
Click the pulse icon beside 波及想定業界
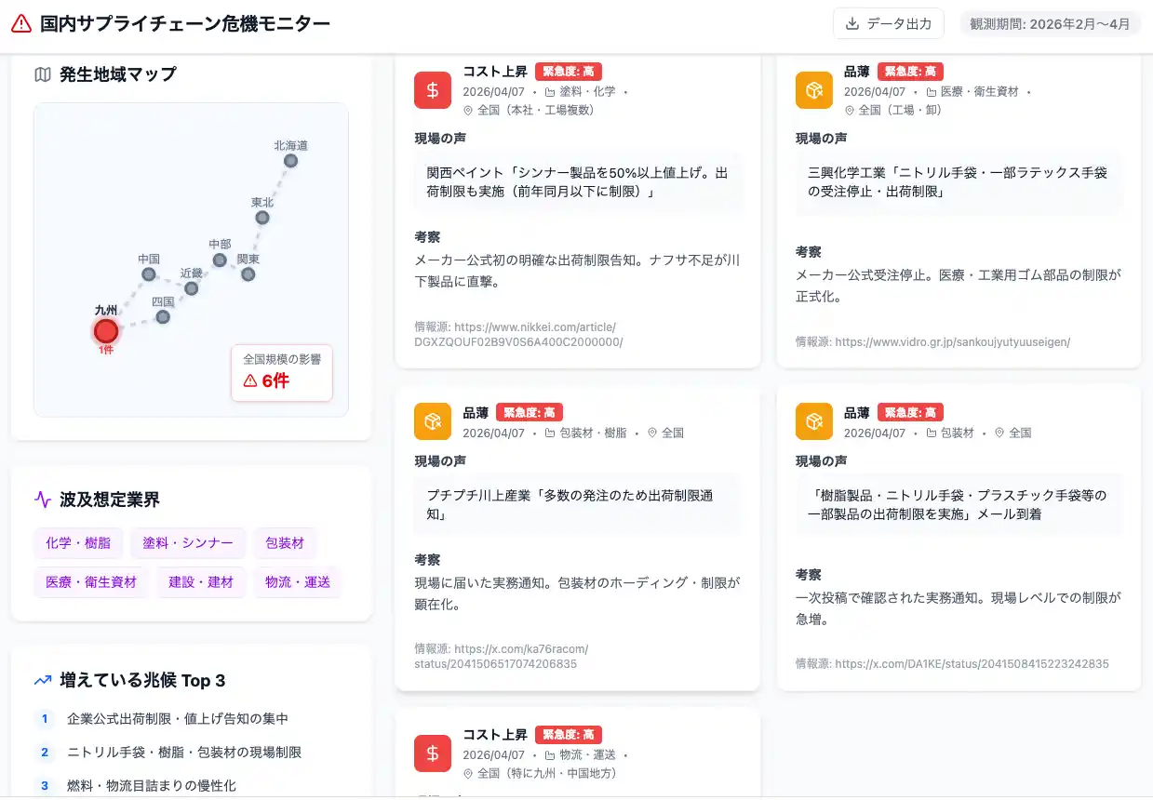pos(42,500)
